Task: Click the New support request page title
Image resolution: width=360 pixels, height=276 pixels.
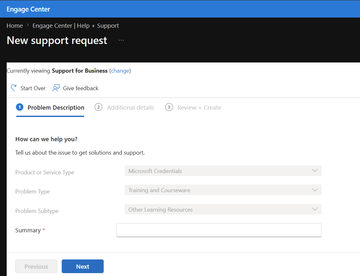Action: (x=57, y=41)
